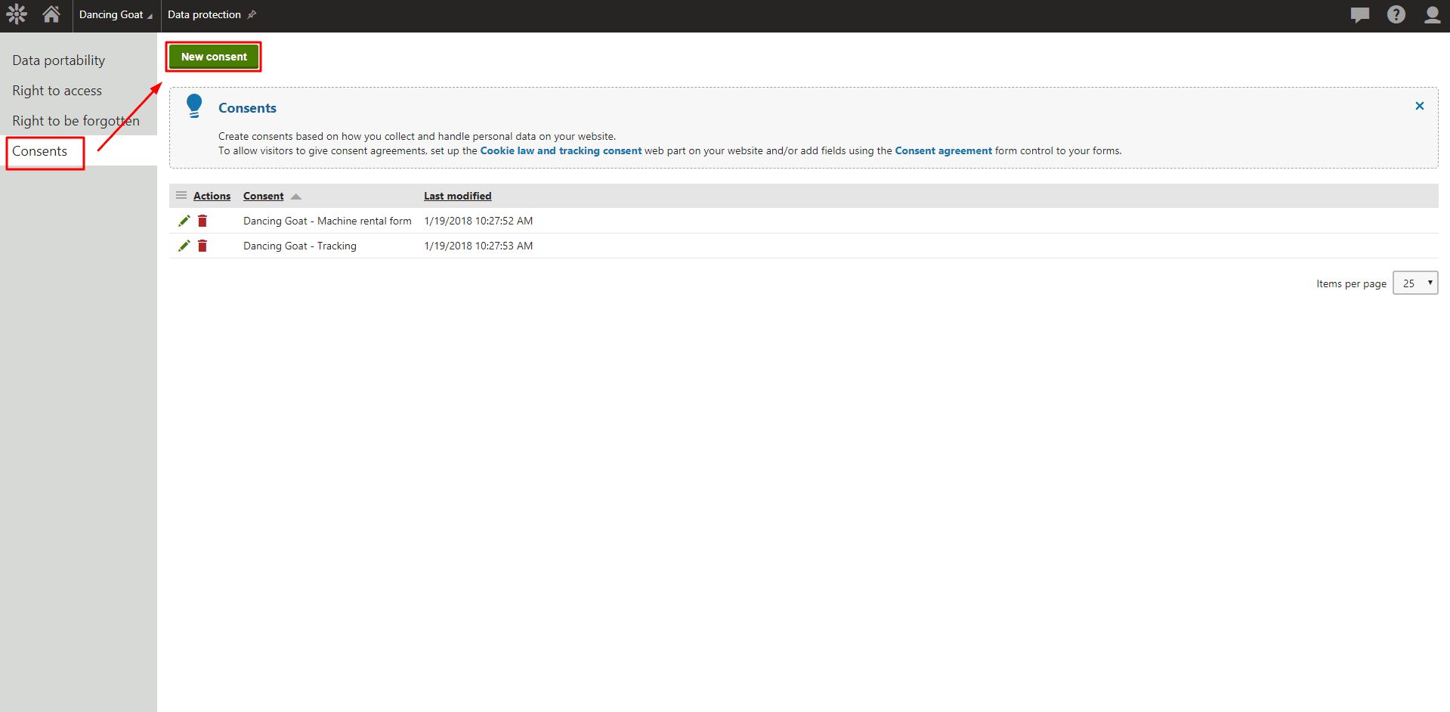Viewport: 1450px width, 712px height.
Task: Click the New consent button
Action: tap(214, 57)
